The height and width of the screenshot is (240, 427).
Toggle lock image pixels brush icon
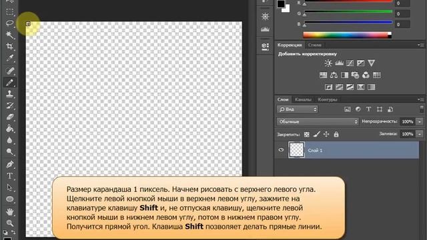pyautogui.click(x=316, y=134)
